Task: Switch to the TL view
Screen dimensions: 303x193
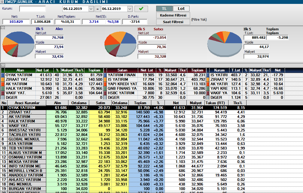Action: [x=164, y=8]
